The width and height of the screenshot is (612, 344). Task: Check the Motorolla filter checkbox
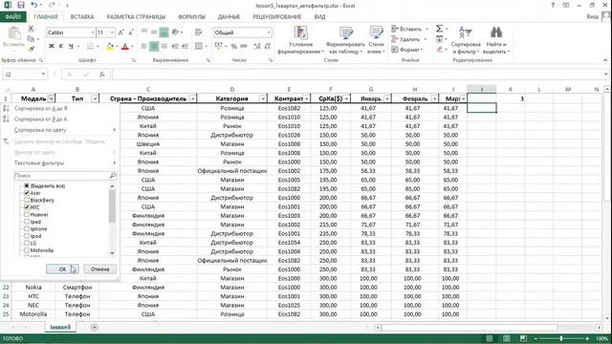(x=27, y=250)
